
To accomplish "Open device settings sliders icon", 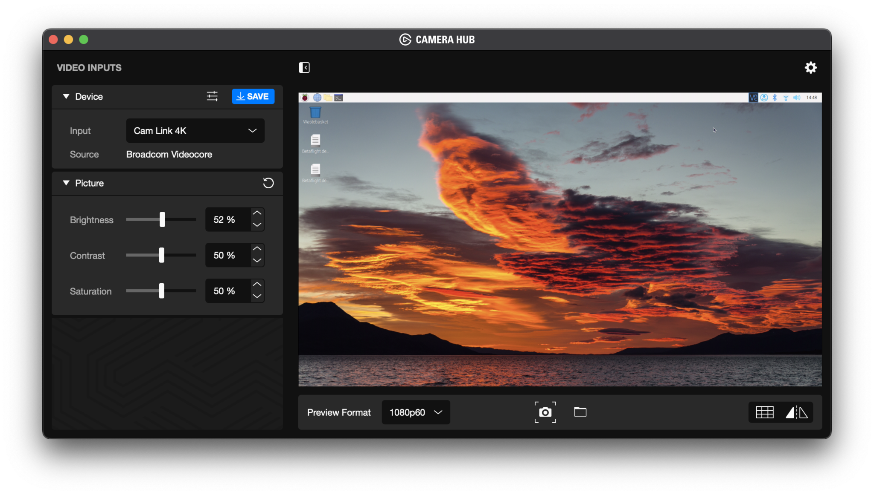I will click(212, 96).
